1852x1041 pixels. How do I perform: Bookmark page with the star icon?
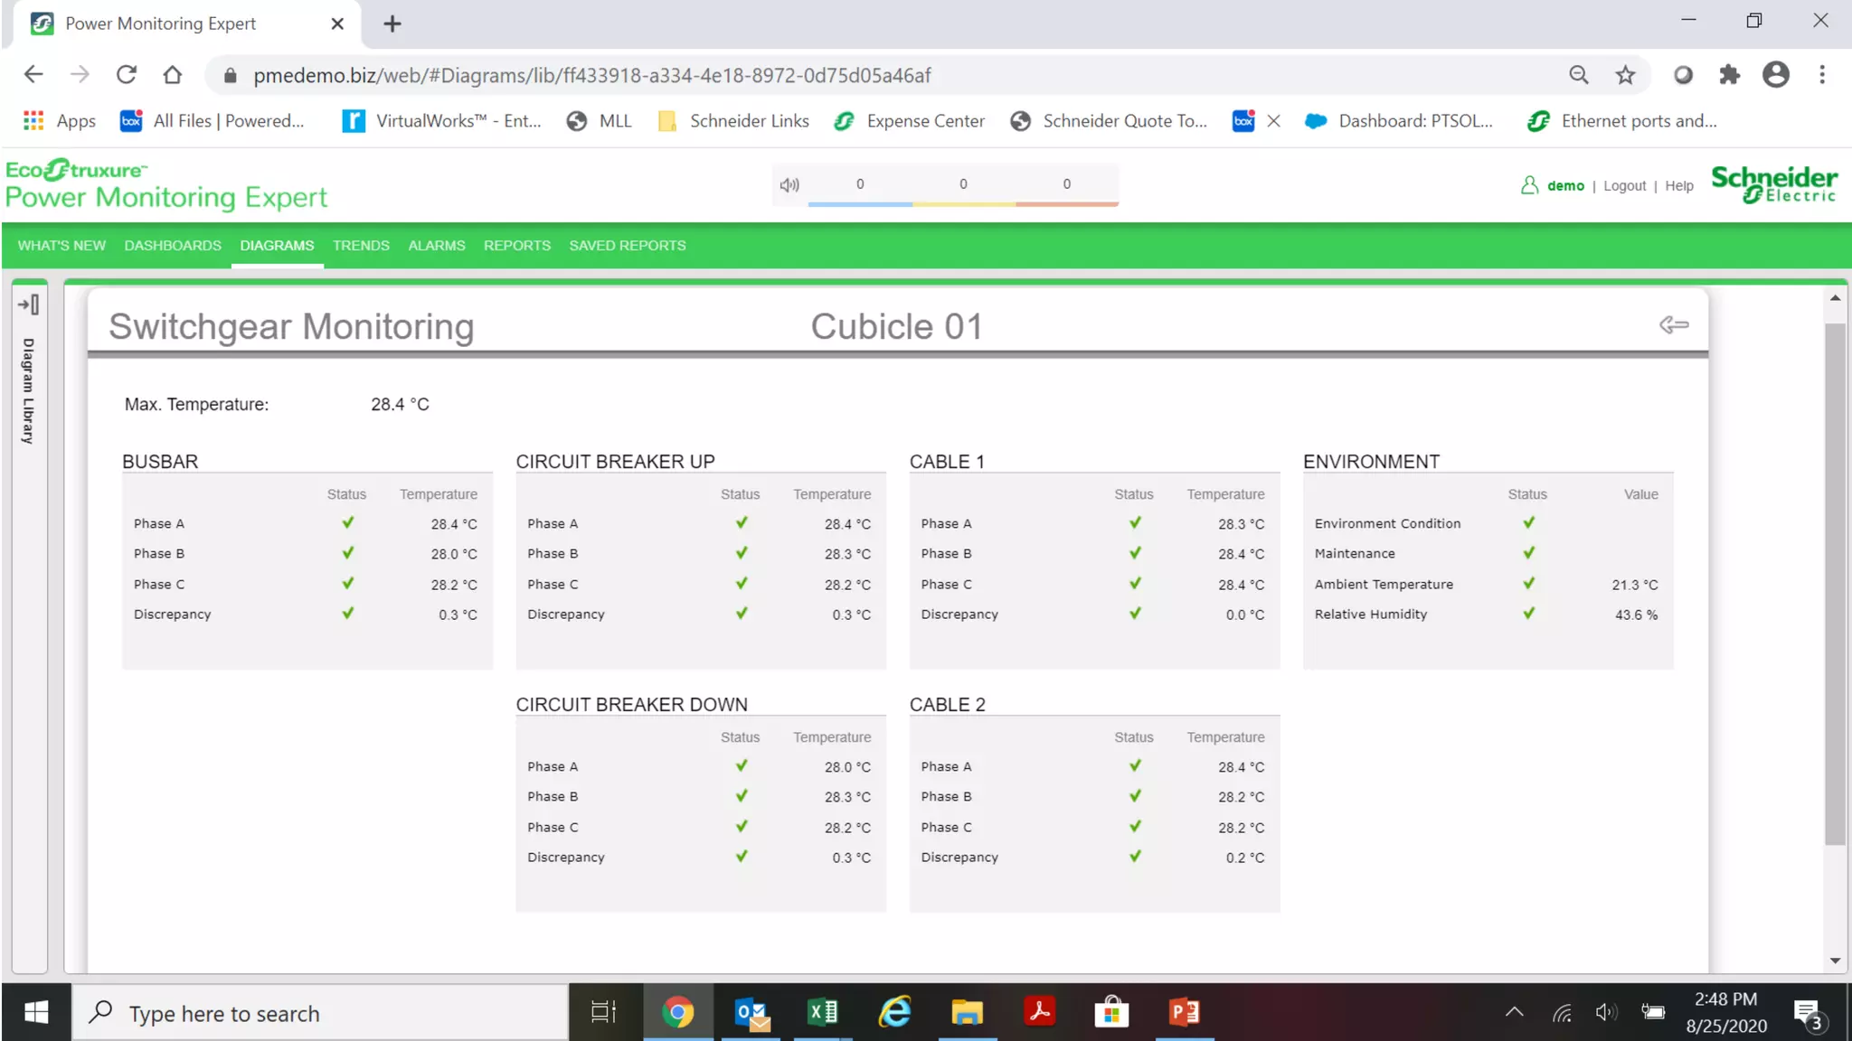(1625, 75)
